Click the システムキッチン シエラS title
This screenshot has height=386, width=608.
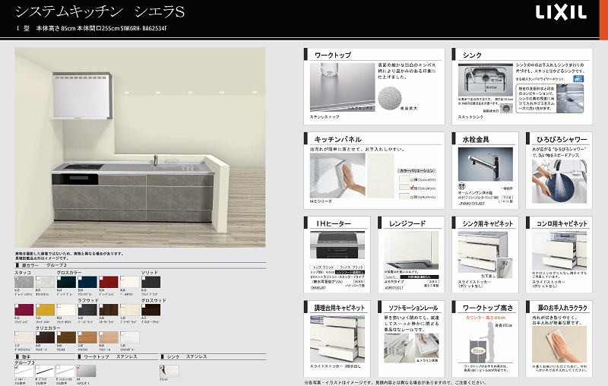(100, 11)
